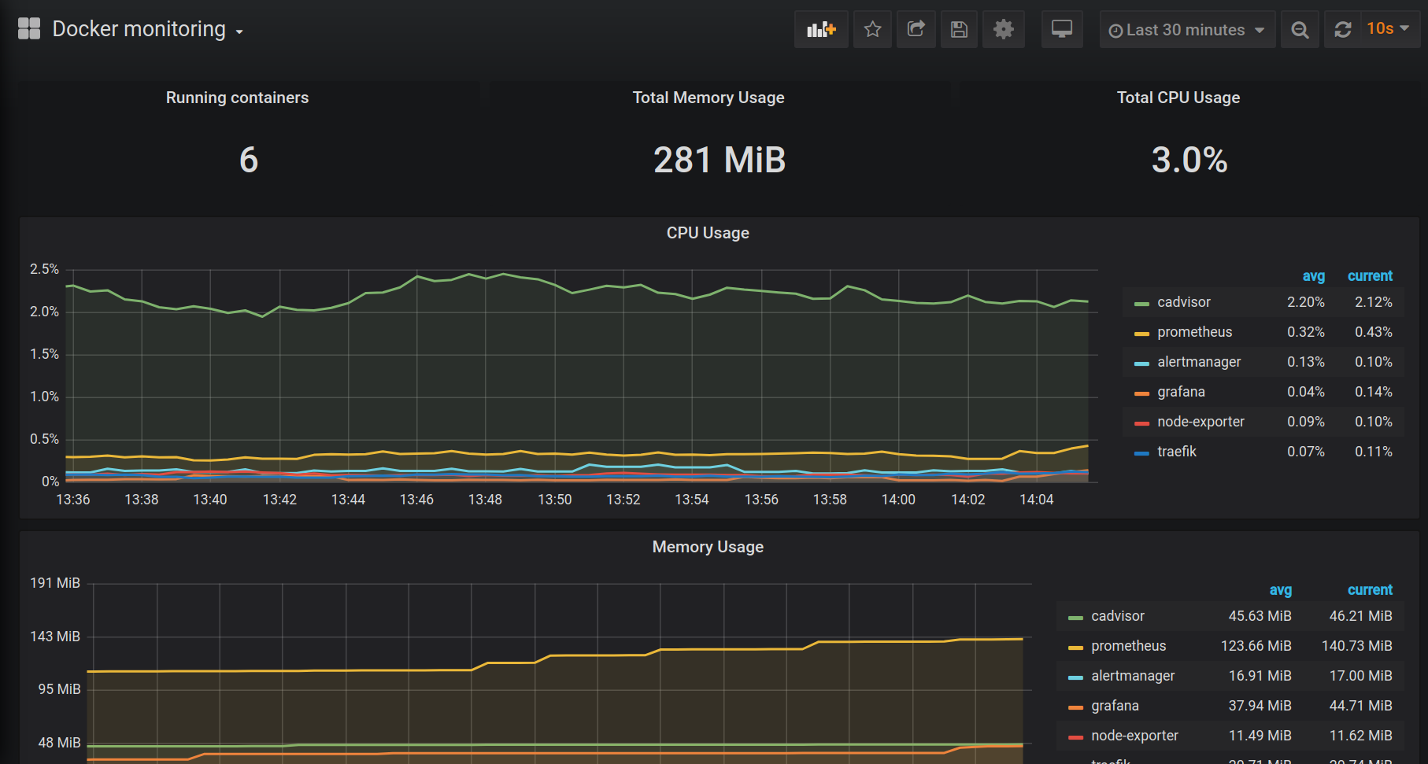Click green cadvisor swatch in Memory legend

click(1075, 618)
